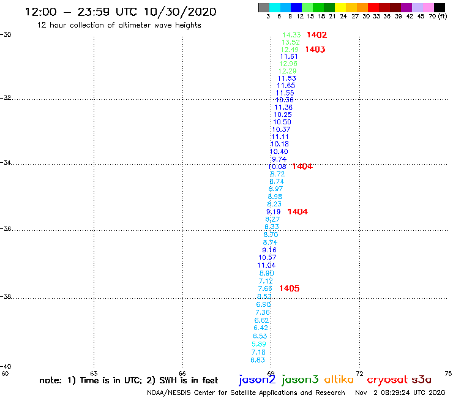Click the red time label 1403
Viewport: 453px width, 398px height.
[315, 50]
